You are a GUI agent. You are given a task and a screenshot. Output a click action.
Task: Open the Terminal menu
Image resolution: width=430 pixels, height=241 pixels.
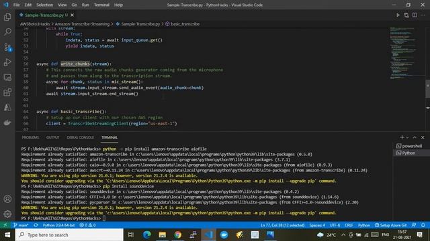pos(101,5)
